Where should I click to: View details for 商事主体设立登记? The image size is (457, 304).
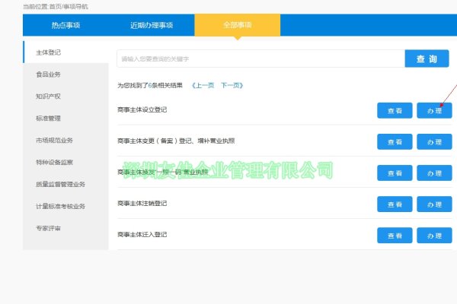click(395, 110)
